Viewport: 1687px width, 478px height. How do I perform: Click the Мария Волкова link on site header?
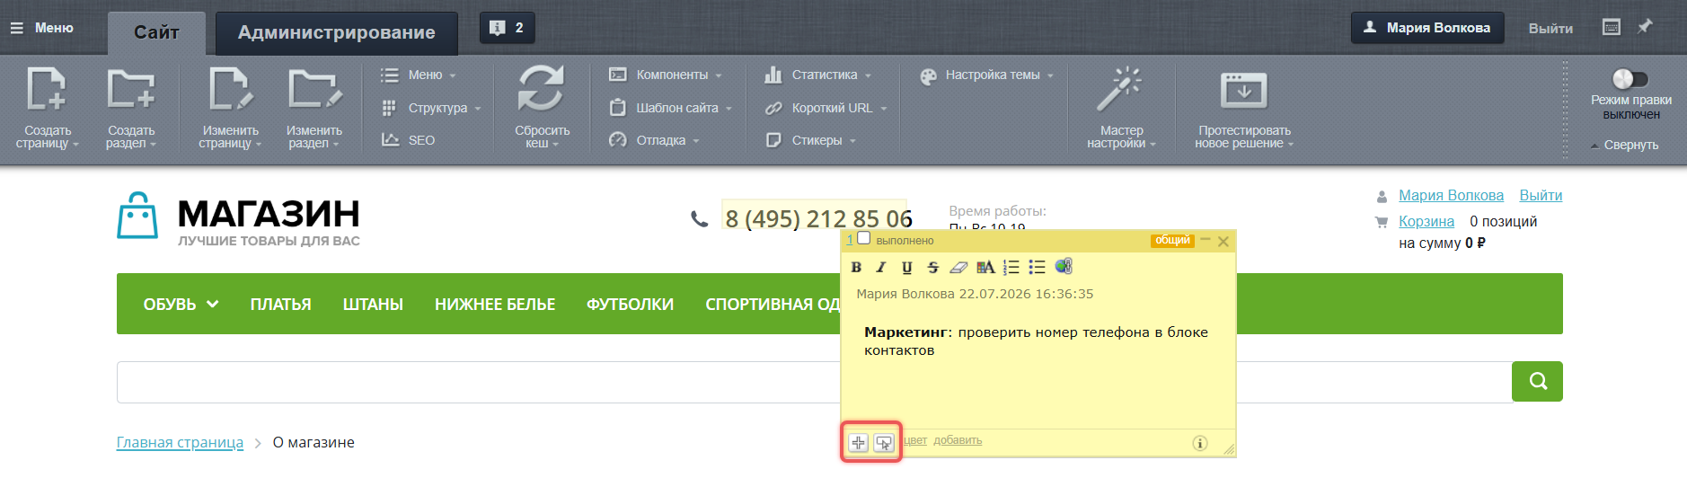tap(1451, 196)
